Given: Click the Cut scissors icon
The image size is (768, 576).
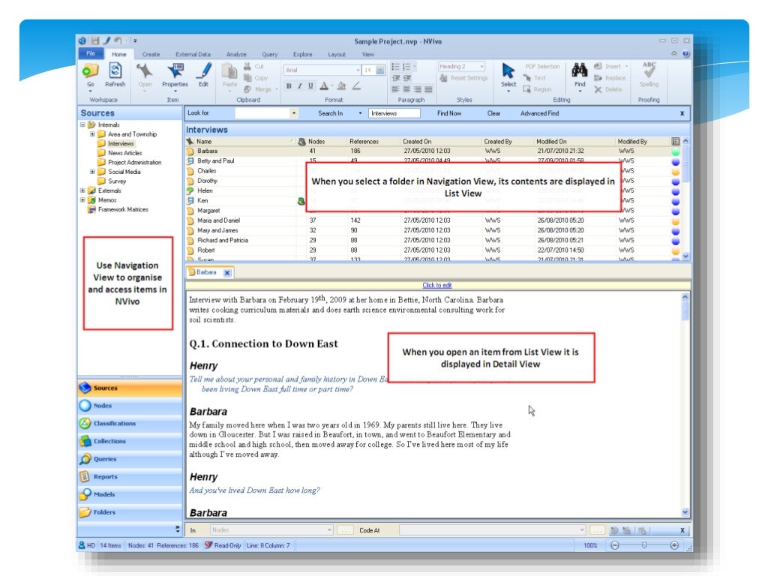Looking at the screenshot, I should pyautogui.click(x=247, y=66).
